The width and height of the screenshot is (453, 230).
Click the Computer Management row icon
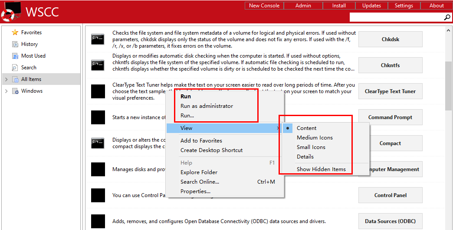[98, 169]
